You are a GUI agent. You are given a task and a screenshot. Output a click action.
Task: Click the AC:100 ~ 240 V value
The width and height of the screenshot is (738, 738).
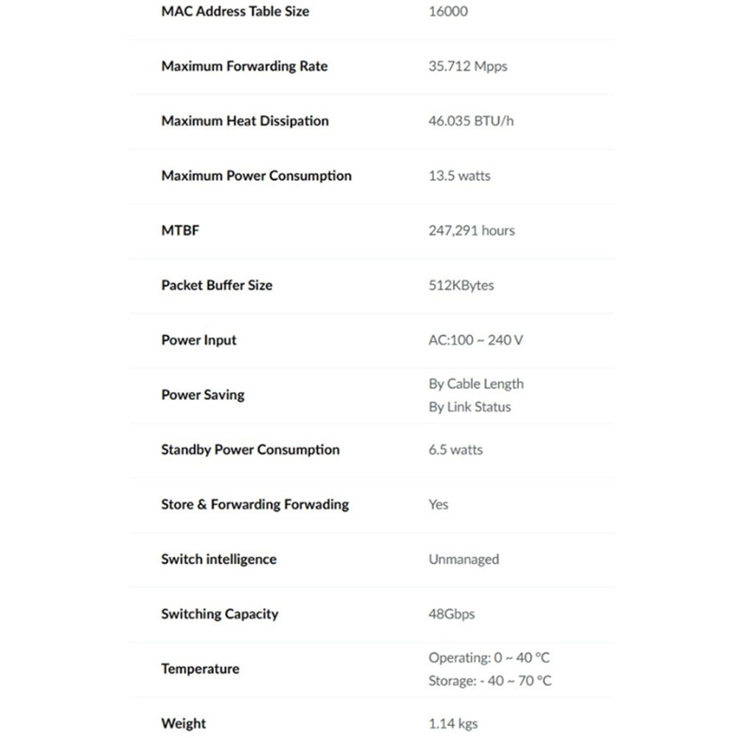pos(476,340)
